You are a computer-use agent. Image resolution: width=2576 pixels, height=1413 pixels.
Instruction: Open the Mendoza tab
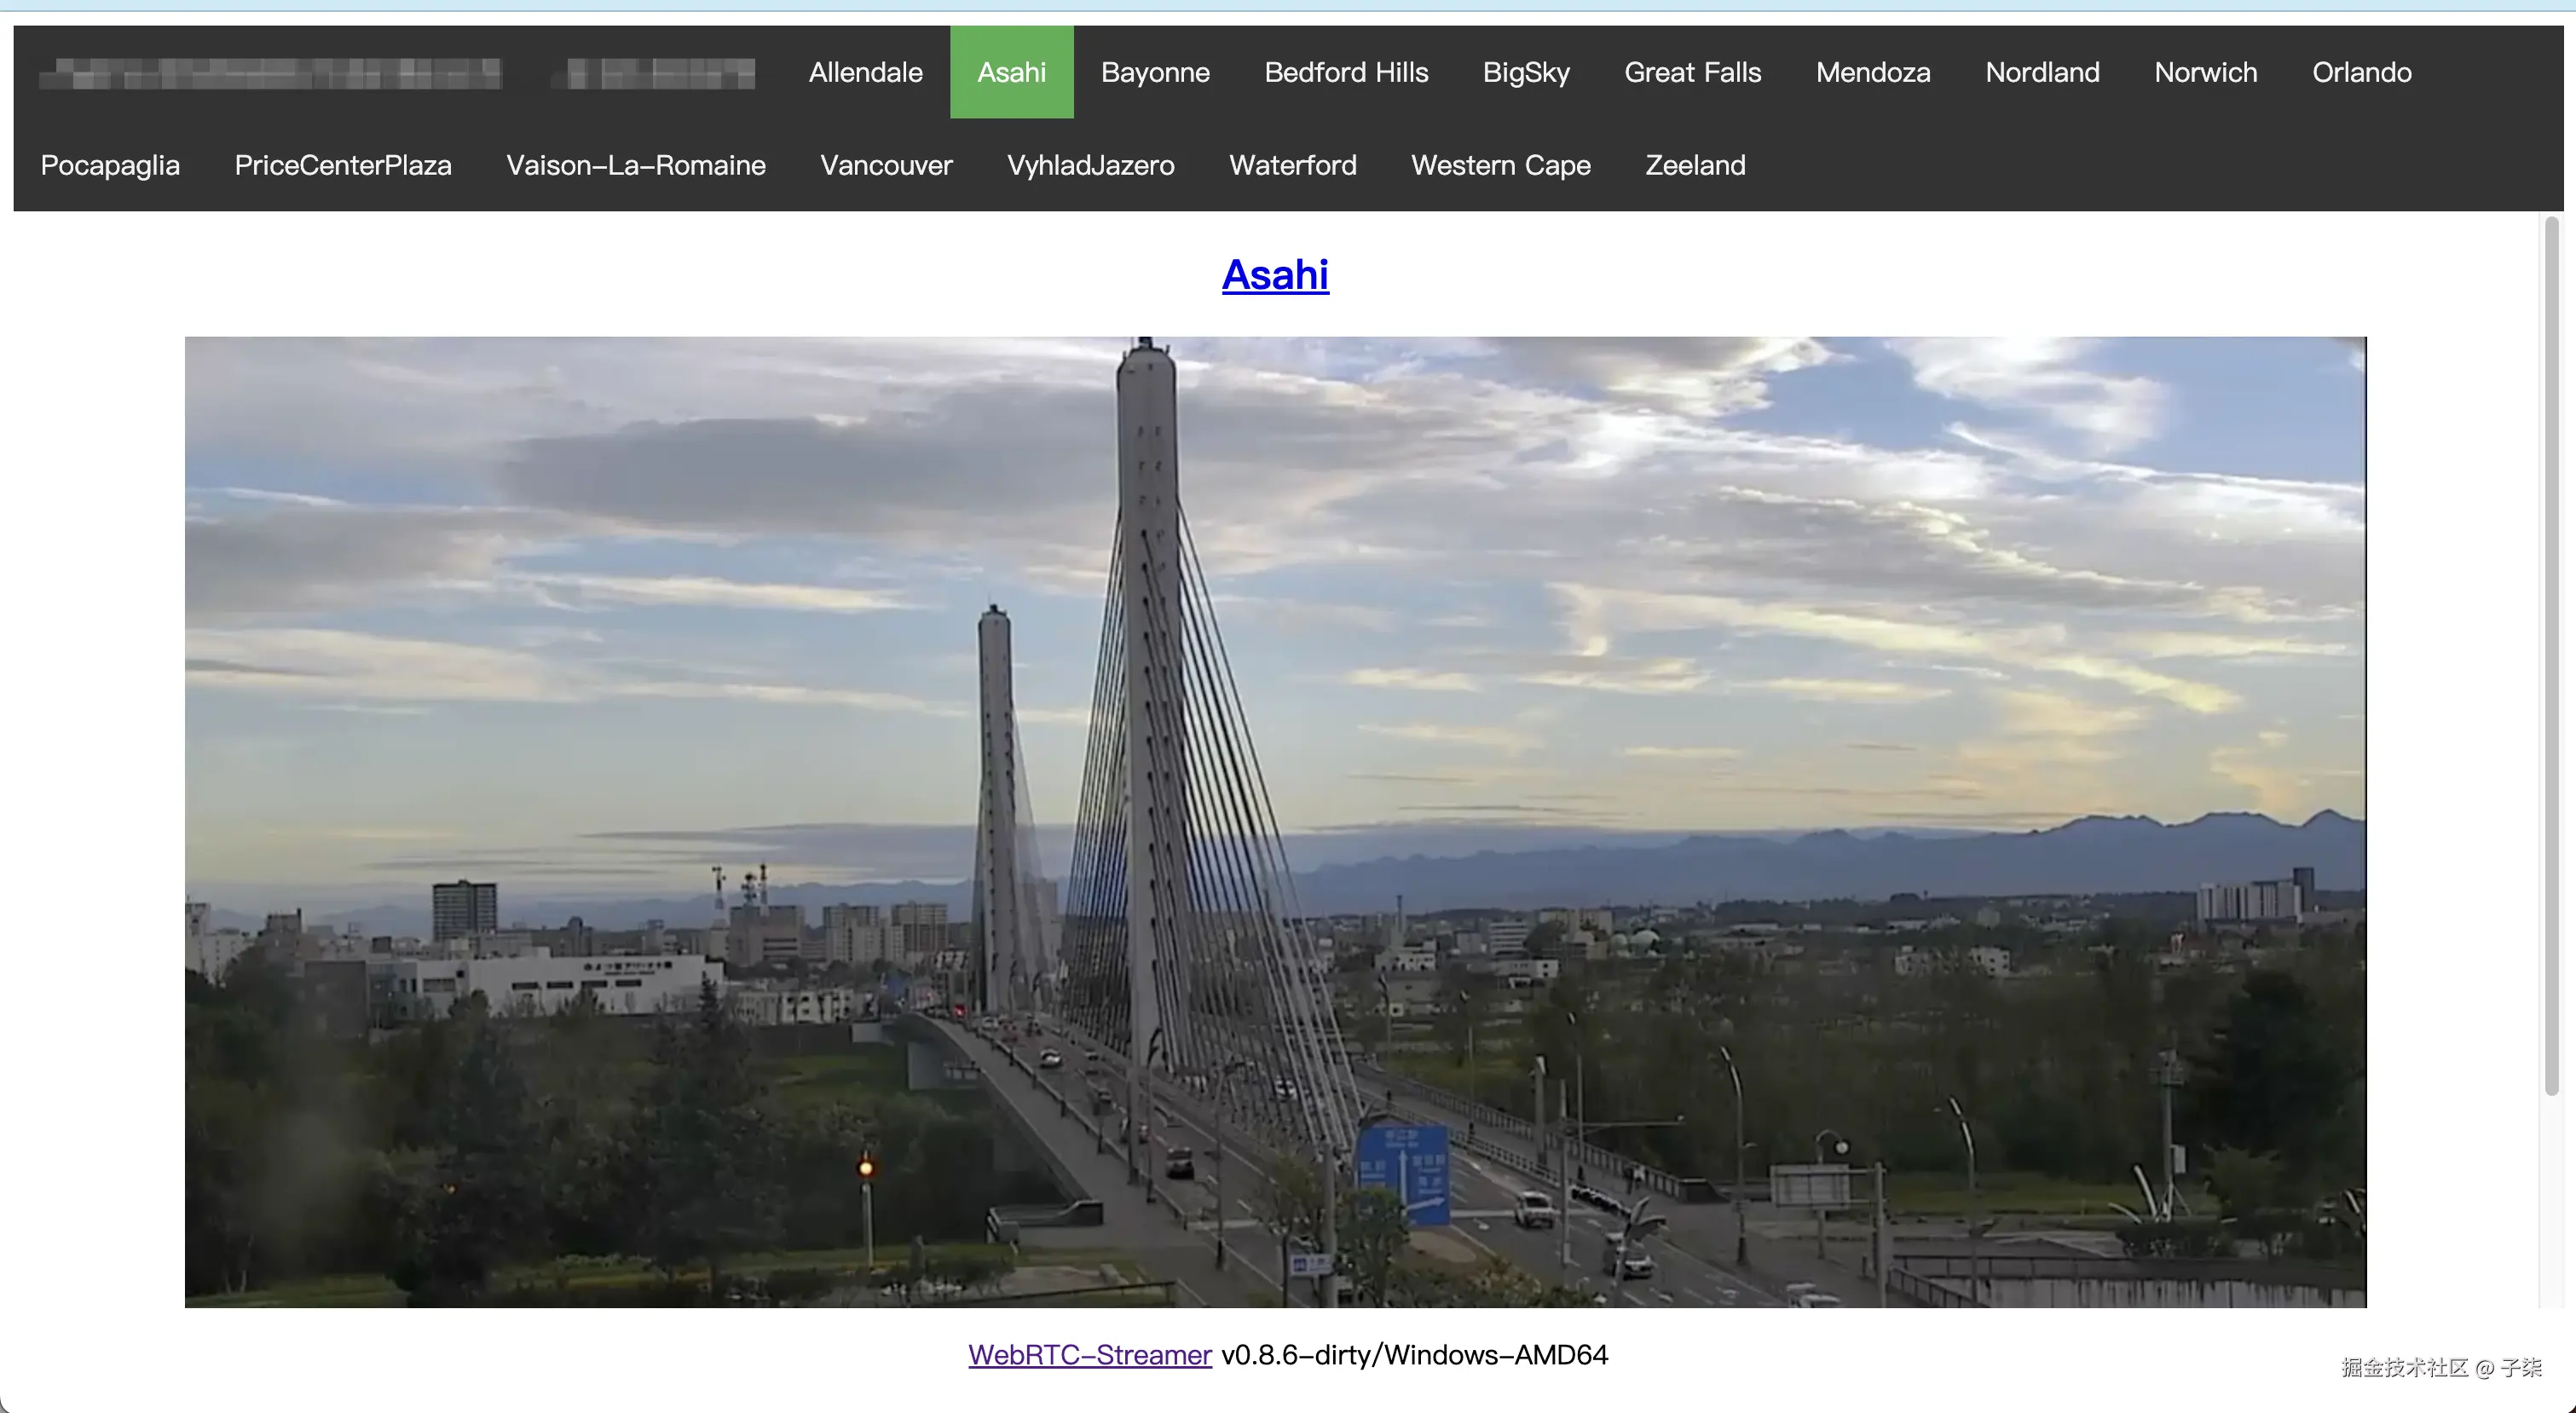point(1873,72)
